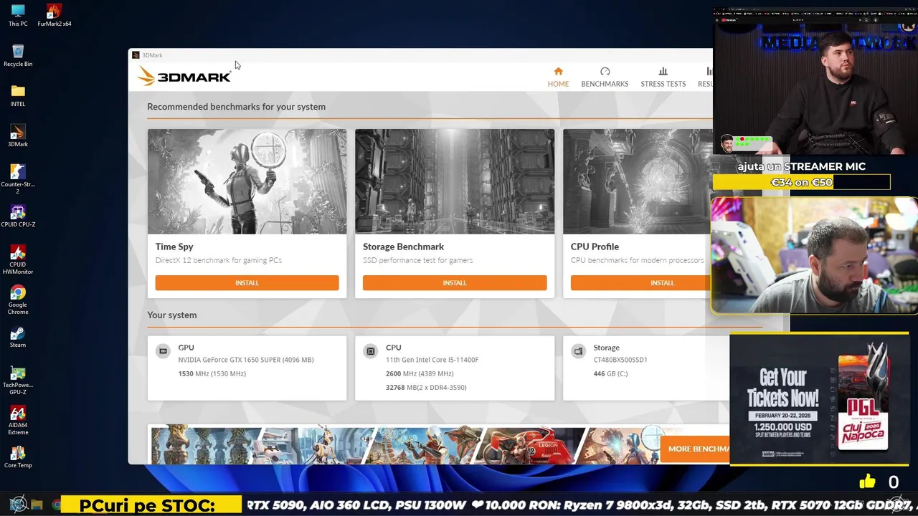Open the Time Spy preview image

(247, 181)
